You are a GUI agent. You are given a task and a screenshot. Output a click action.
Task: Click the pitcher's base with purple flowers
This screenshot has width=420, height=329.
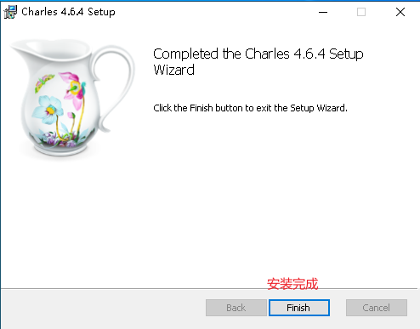click(61, 145)
